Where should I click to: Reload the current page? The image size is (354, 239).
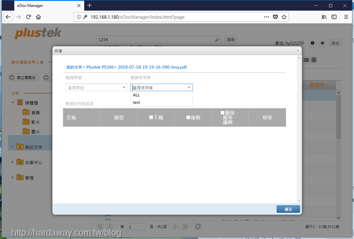coord(28,17)
